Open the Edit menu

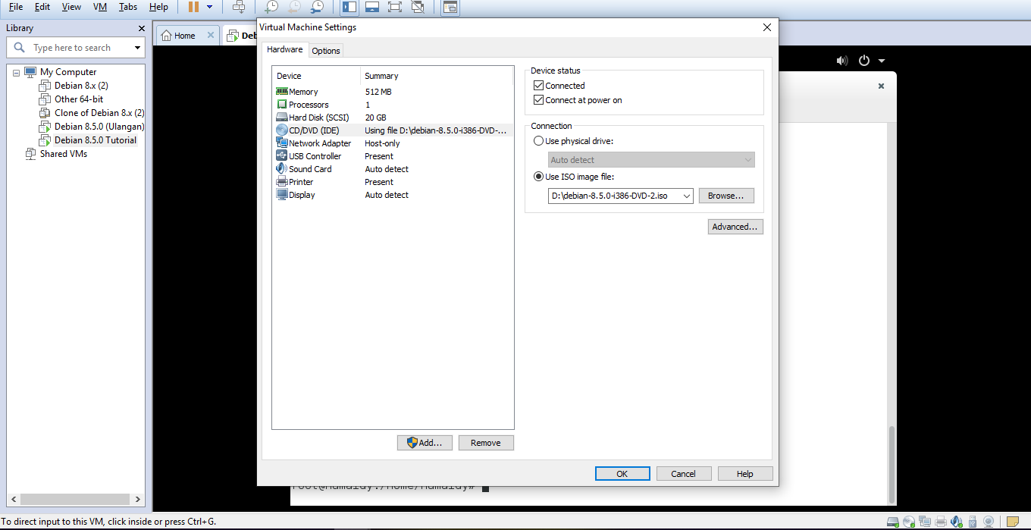tap(42, 7)
